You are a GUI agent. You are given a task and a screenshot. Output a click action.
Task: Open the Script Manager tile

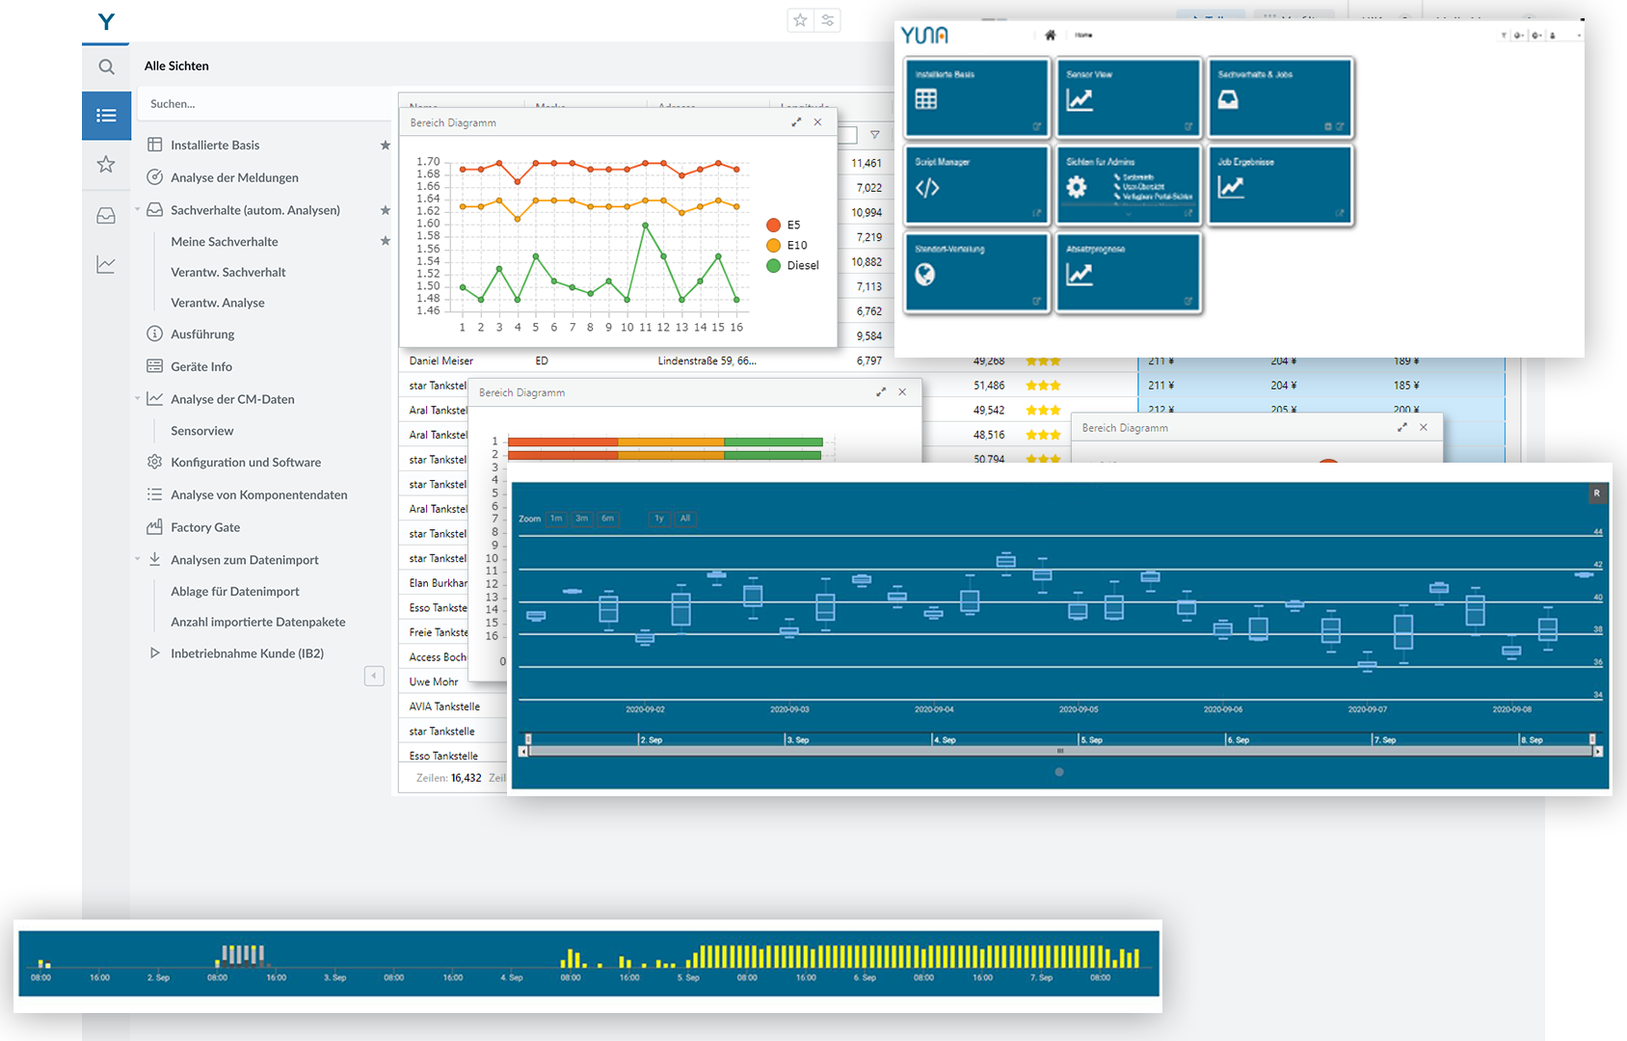coord(975,184)
